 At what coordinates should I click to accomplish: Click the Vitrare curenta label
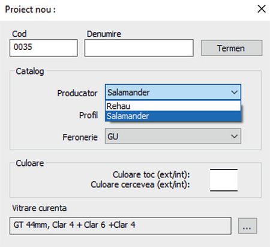point(39,208)
